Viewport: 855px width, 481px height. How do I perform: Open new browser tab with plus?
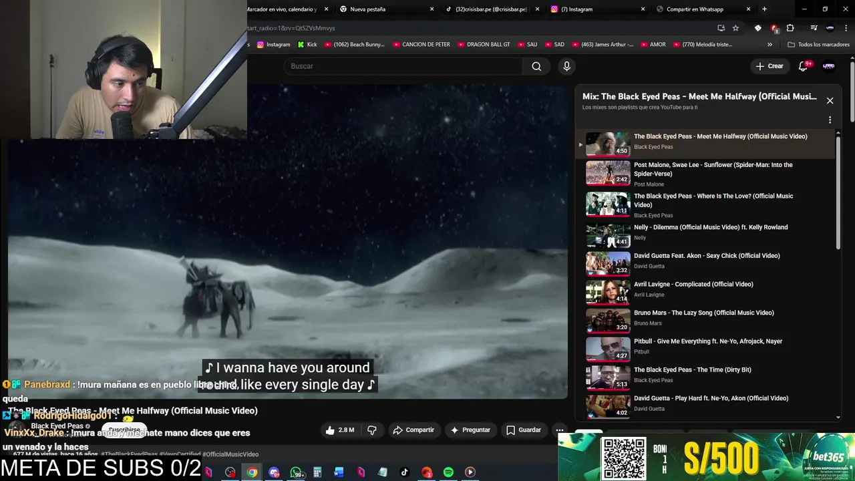[x=764, y=9]
